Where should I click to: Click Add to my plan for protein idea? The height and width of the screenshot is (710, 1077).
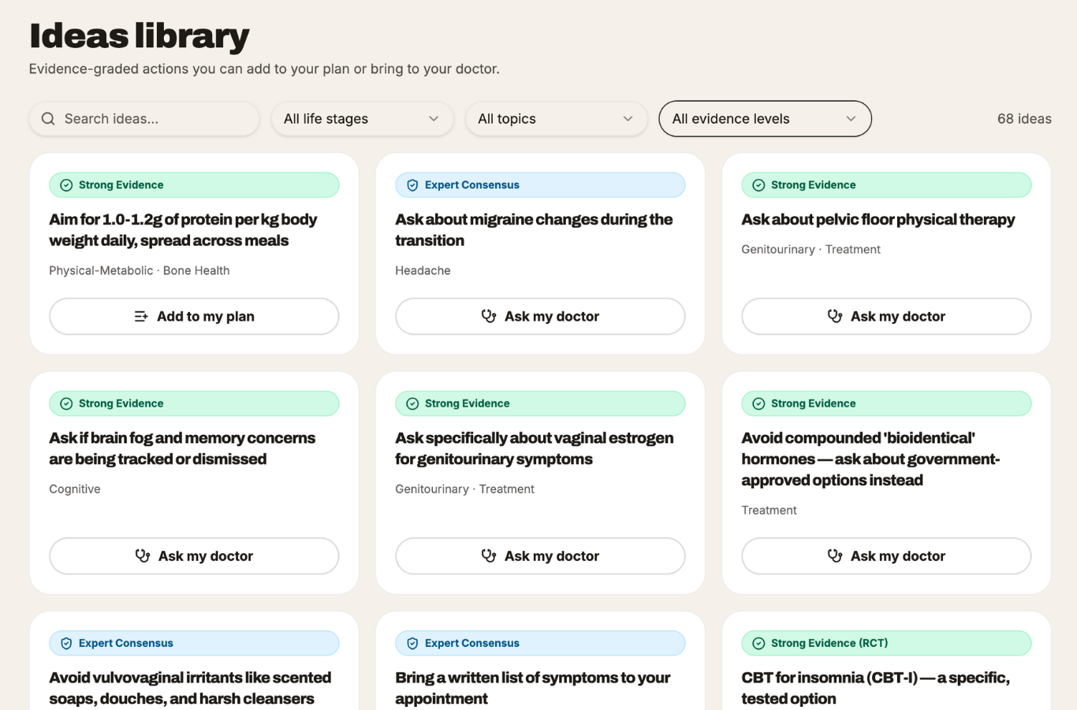(x=194, y=316)
